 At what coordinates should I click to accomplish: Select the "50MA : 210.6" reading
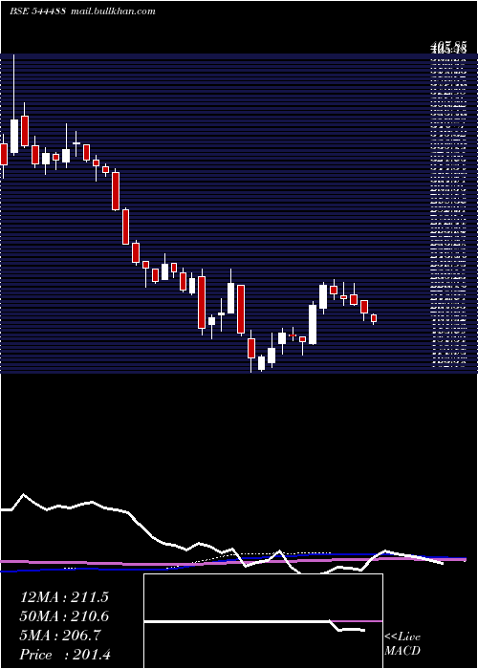64,616
